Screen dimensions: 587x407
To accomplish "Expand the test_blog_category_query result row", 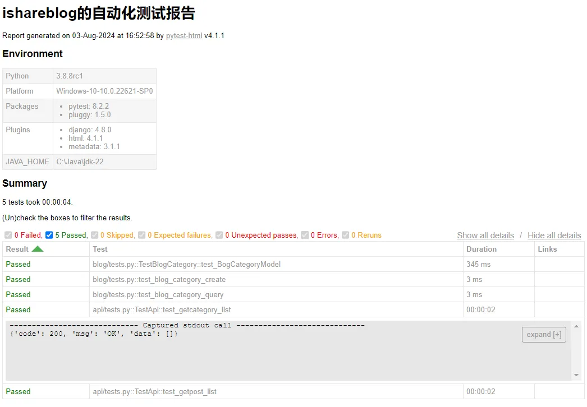I will pos(158,294).
